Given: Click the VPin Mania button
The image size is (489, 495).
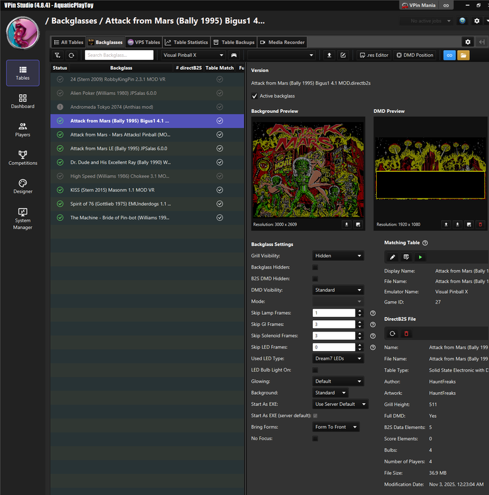Looking at the screenshot, I should coord(419,5).
